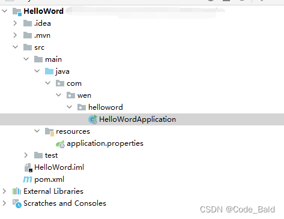This screenshot has width=284, height=219.
Task: Collapse the main folder arrow
Action: [26, 59]
